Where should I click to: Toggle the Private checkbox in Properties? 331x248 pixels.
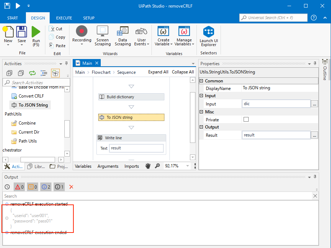pyautogui.click(x=246, y=120)
